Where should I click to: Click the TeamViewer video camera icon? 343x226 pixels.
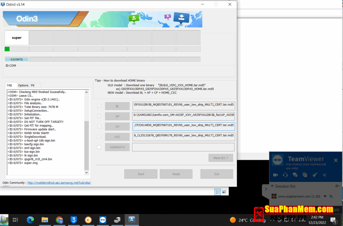276,175
